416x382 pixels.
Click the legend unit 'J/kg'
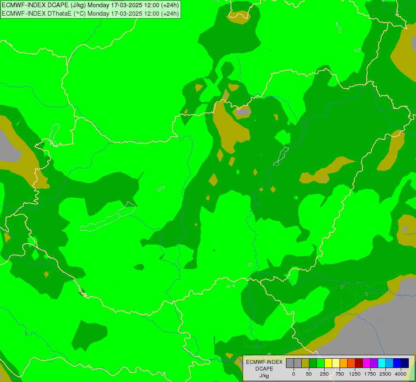coord(264,376)
